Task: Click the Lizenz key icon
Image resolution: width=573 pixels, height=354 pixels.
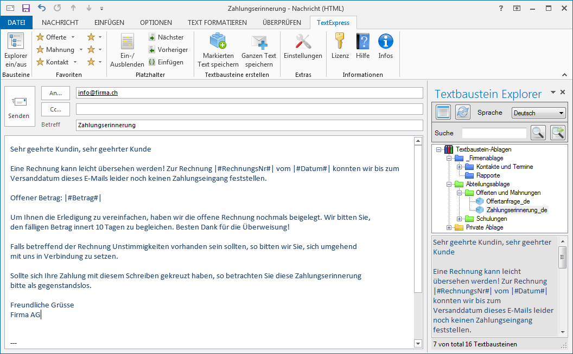Action: [x=340, y=42]
